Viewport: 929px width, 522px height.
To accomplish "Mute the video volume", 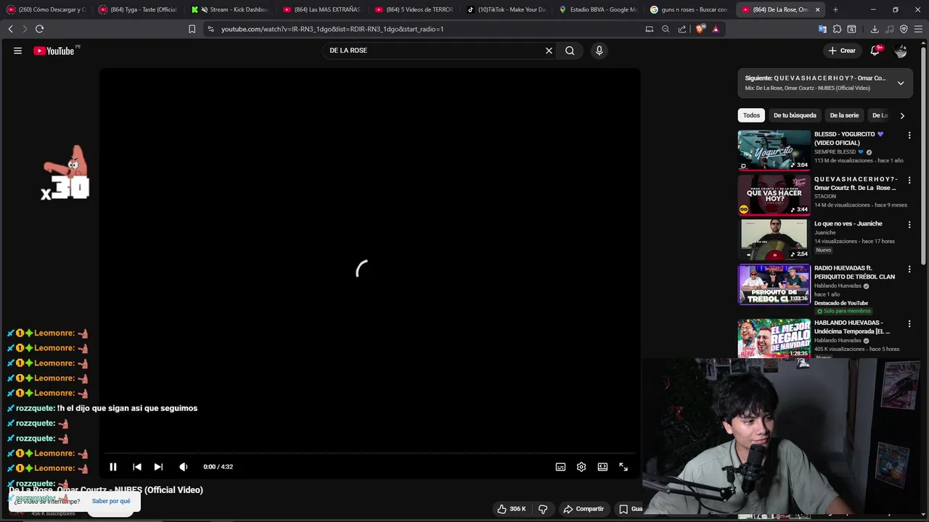I will (184, 467).
